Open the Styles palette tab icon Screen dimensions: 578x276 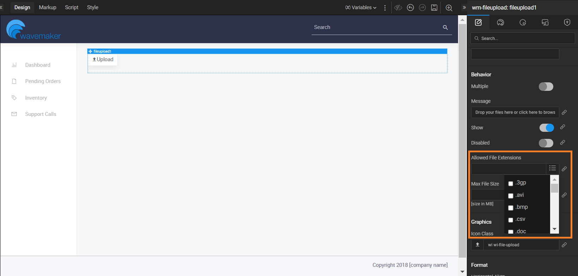coord(500,23)
